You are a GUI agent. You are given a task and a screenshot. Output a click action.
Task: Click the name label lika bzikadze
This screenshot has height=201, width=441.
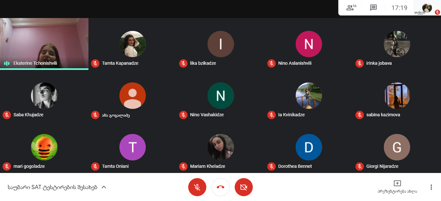point(203,63)
